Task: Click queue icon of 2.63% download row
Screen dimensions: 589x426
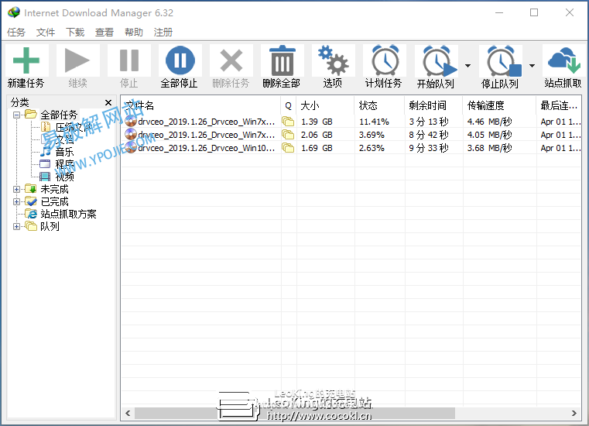Action: [288, 148]
